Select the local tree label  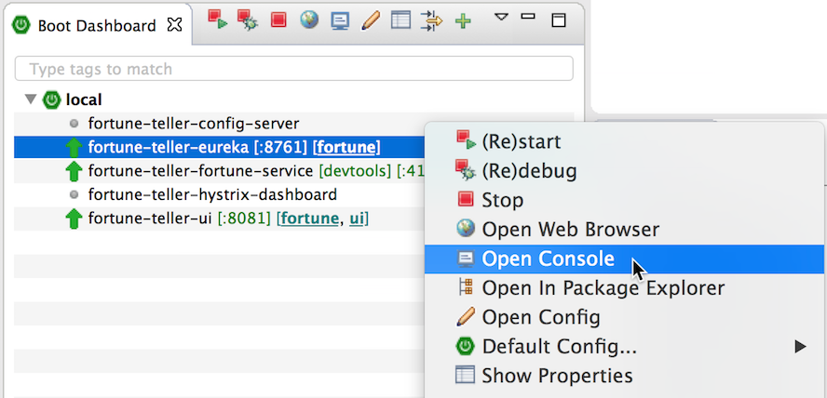pos(84,99)
